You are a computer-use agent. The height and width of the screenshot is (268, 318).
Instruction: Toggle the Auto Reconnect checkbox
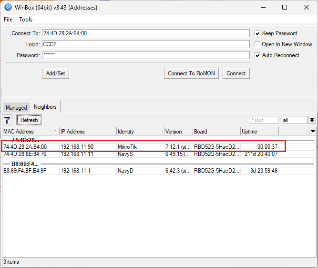pyautogui.click(x=257, y=55)
